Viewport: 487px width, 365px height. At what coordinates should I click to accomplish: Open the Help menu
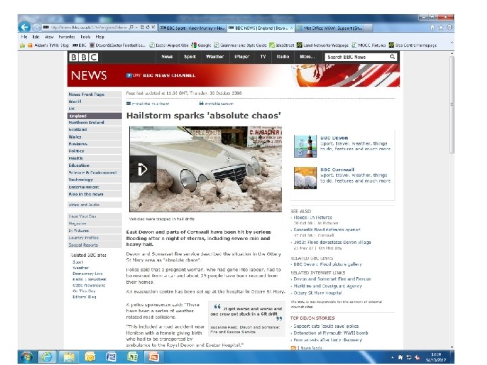pyautogui.click(x=100, y=36)
